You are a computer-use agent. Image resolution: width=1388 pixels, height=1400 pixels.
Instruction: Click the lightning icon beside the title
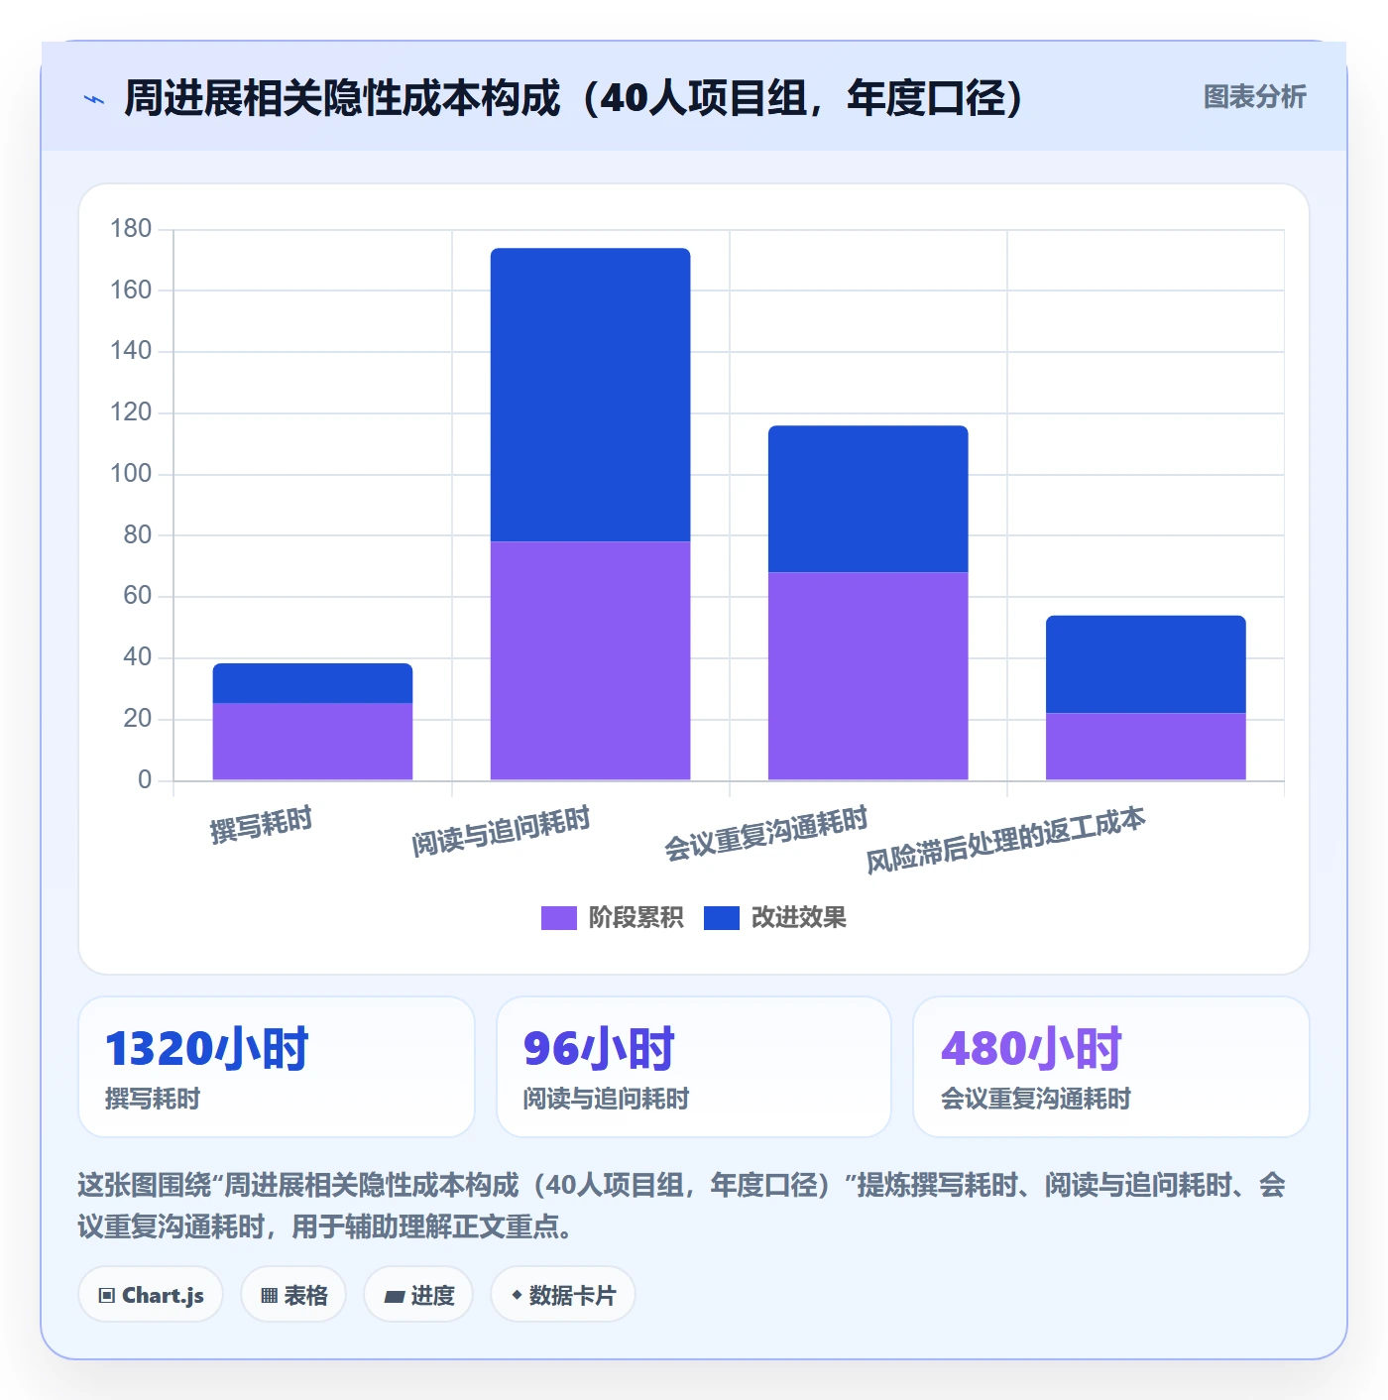(94, 99)
